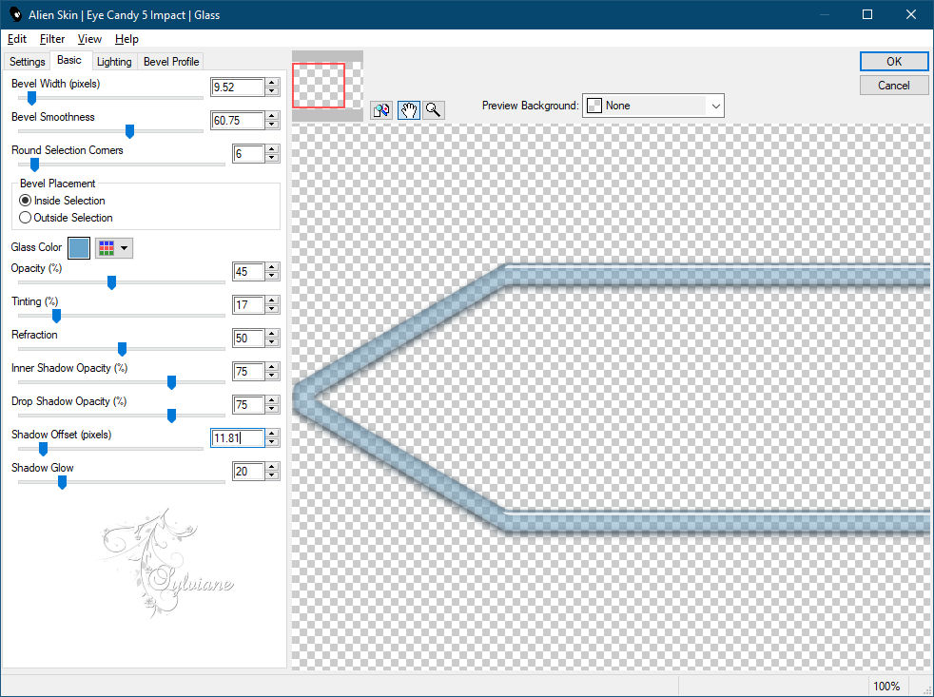Select the magnifier zoom tool
This screenshot has width=934, height=697.
pos(434,110)
